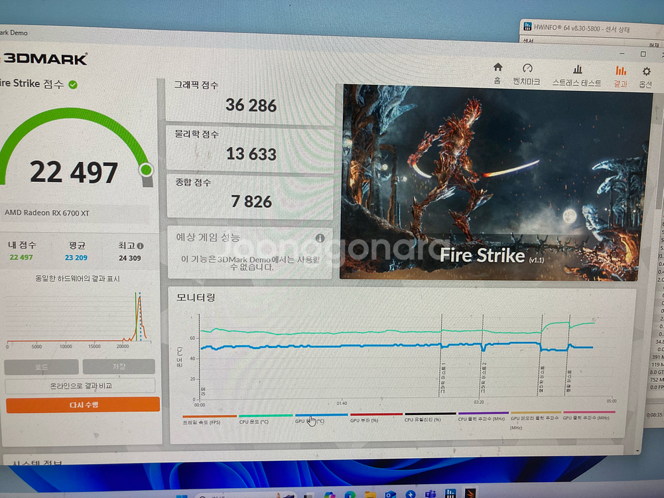Click the 그래픽 점수 value 36 286

tap(251, 106)
